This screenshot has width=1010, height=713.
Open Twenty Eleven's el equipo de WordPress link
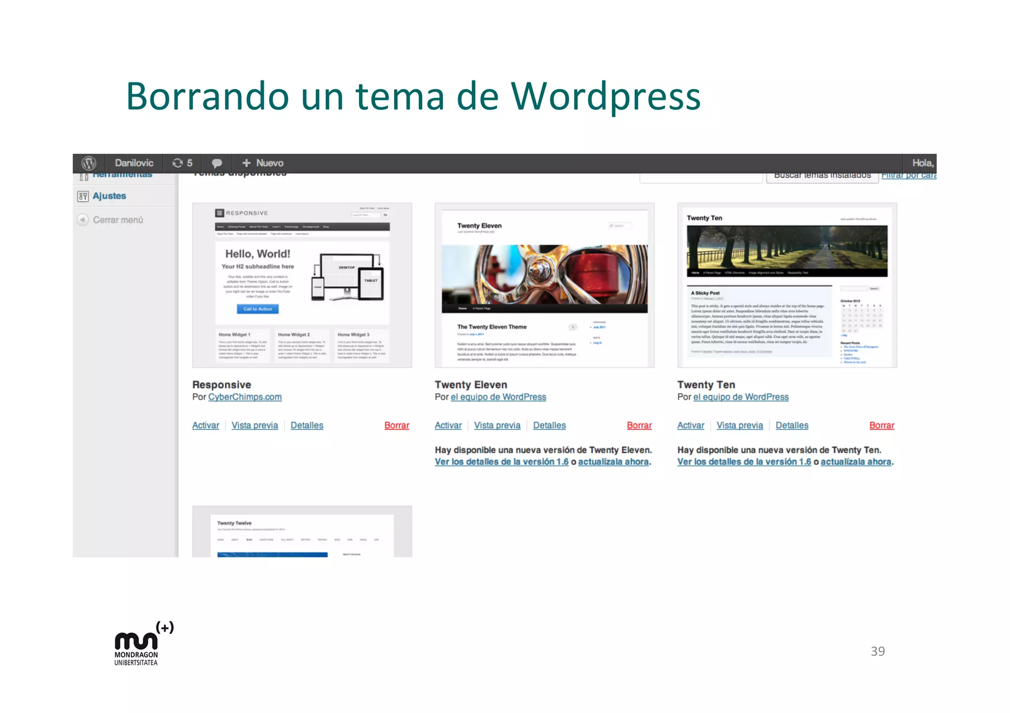pyautogui.click(x=498, y=397)
